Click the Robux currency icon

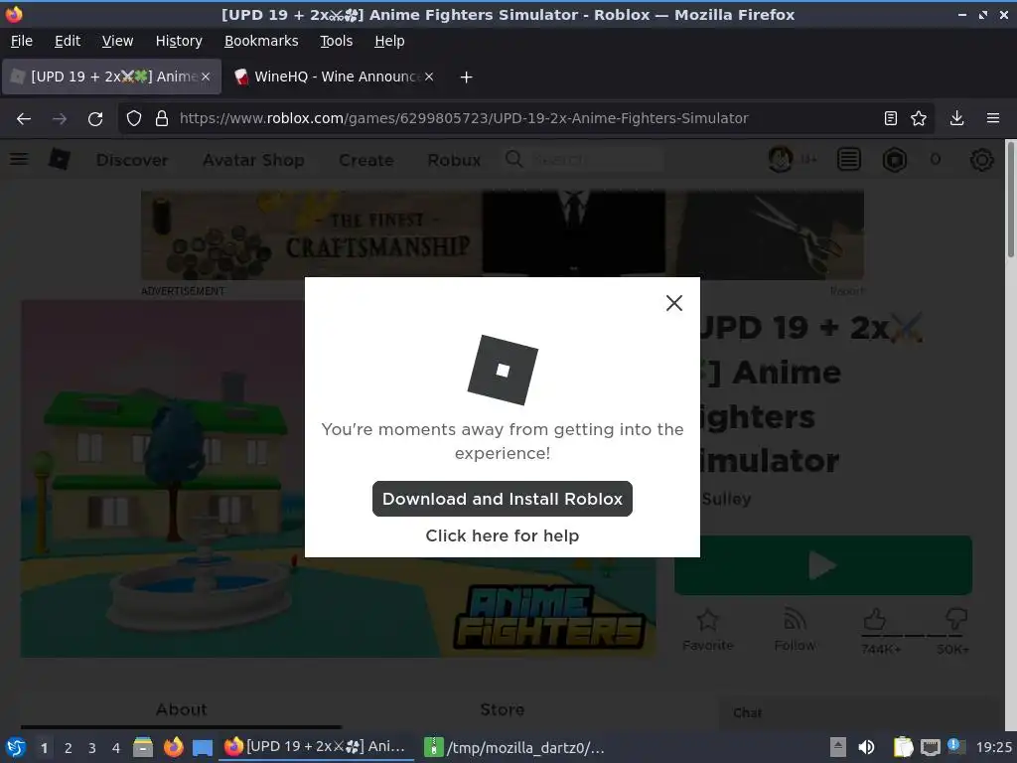click(895, 159)
